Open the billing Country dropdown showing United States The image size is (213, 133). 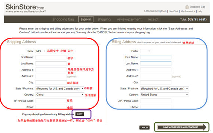(164, 95)
